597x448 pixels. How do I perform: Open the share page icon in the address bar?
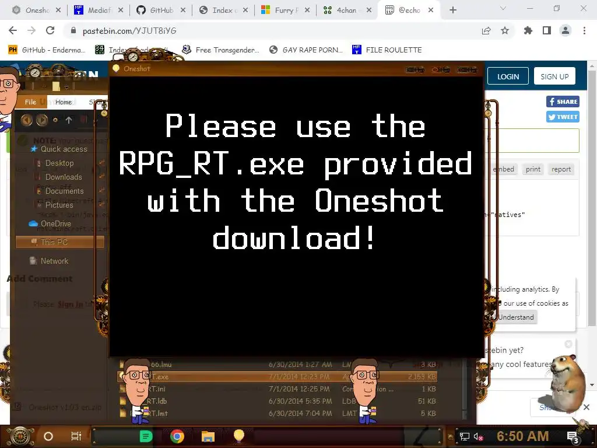coord(486,30)
